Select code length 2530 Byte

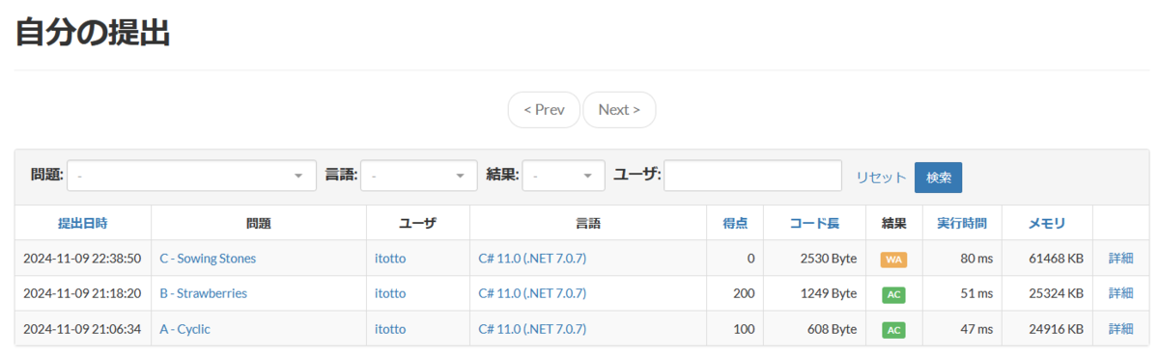829,259
